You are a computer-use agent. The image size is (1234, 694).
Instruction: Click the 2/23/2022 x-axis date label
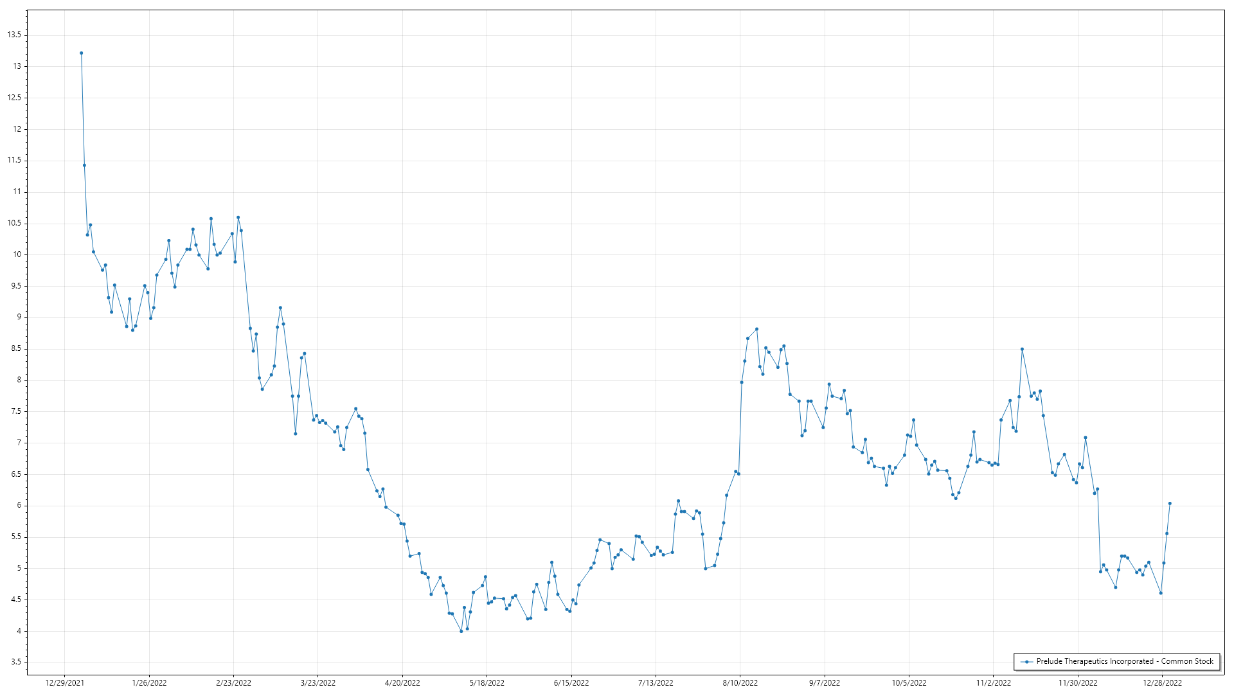tap(233, 682)
